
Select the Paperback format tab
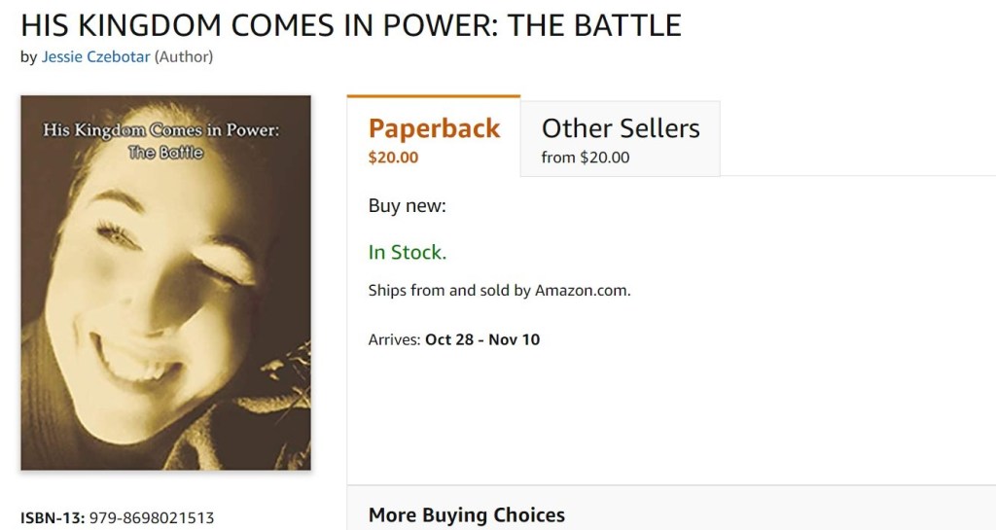coord(434,128)
